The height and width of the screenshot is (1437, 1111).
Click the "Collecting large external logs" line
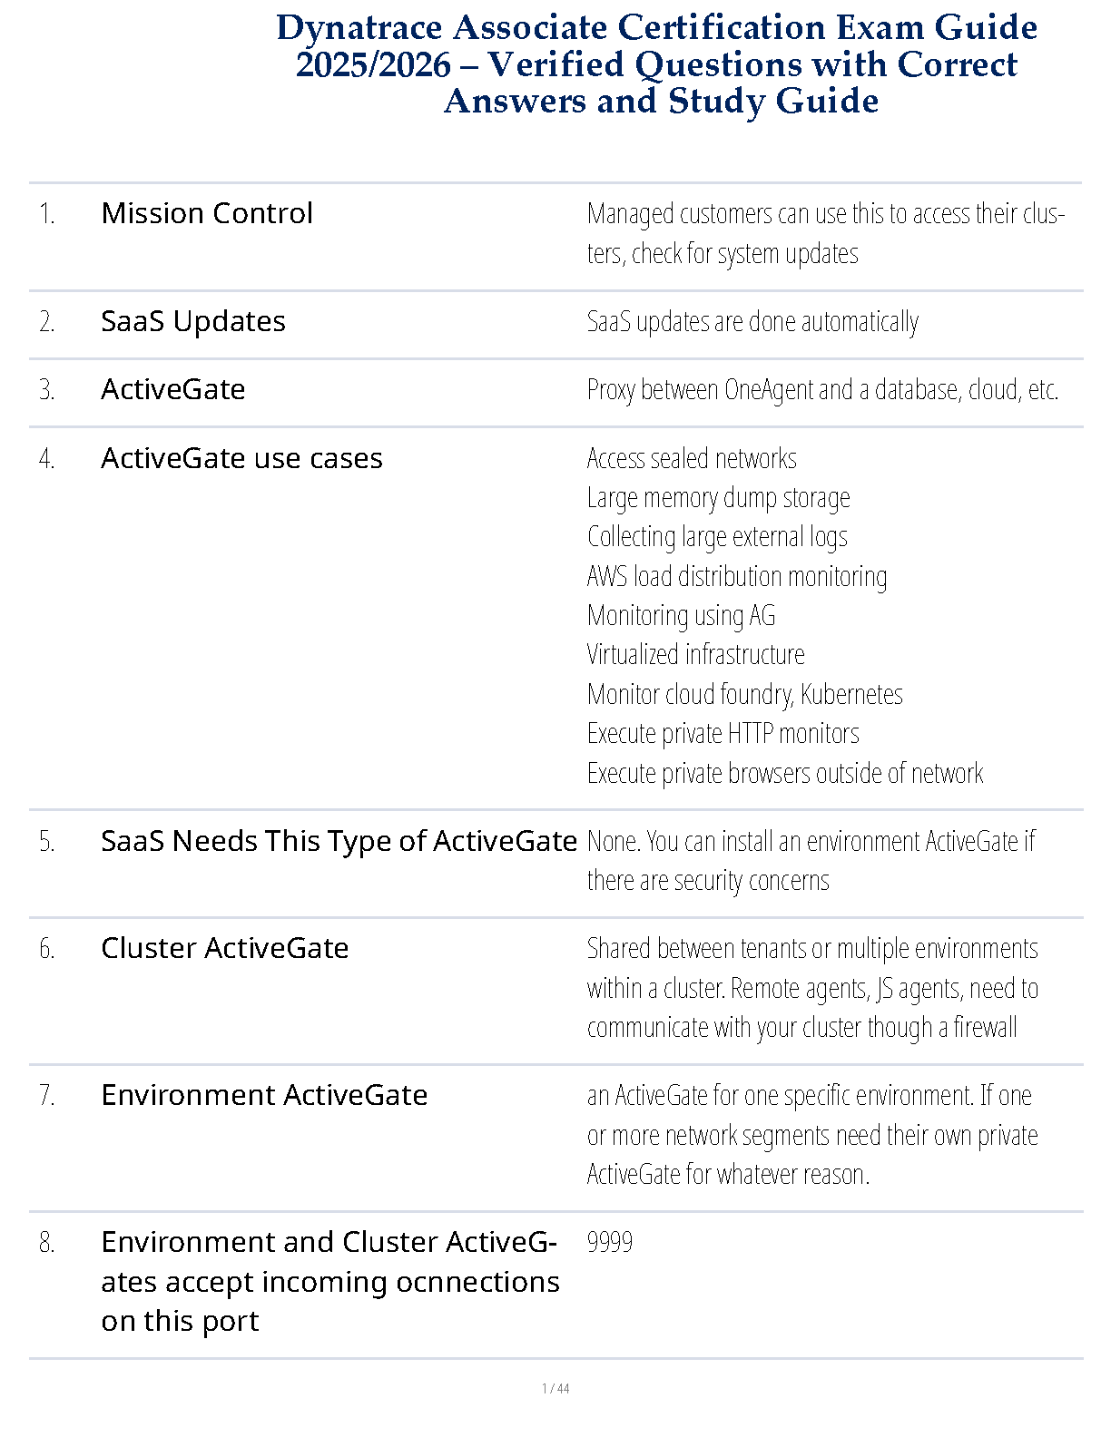coord(717,537)
